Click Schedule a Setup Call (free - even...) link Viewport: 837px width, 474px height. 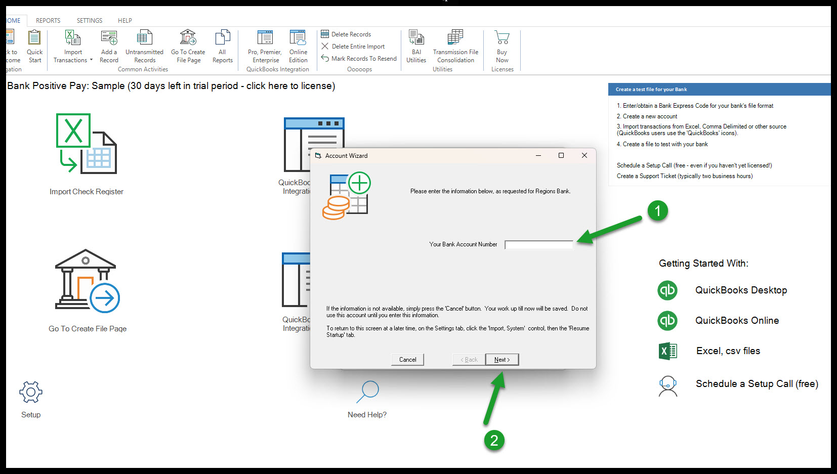pyautogui.click(x=694, y=165)
